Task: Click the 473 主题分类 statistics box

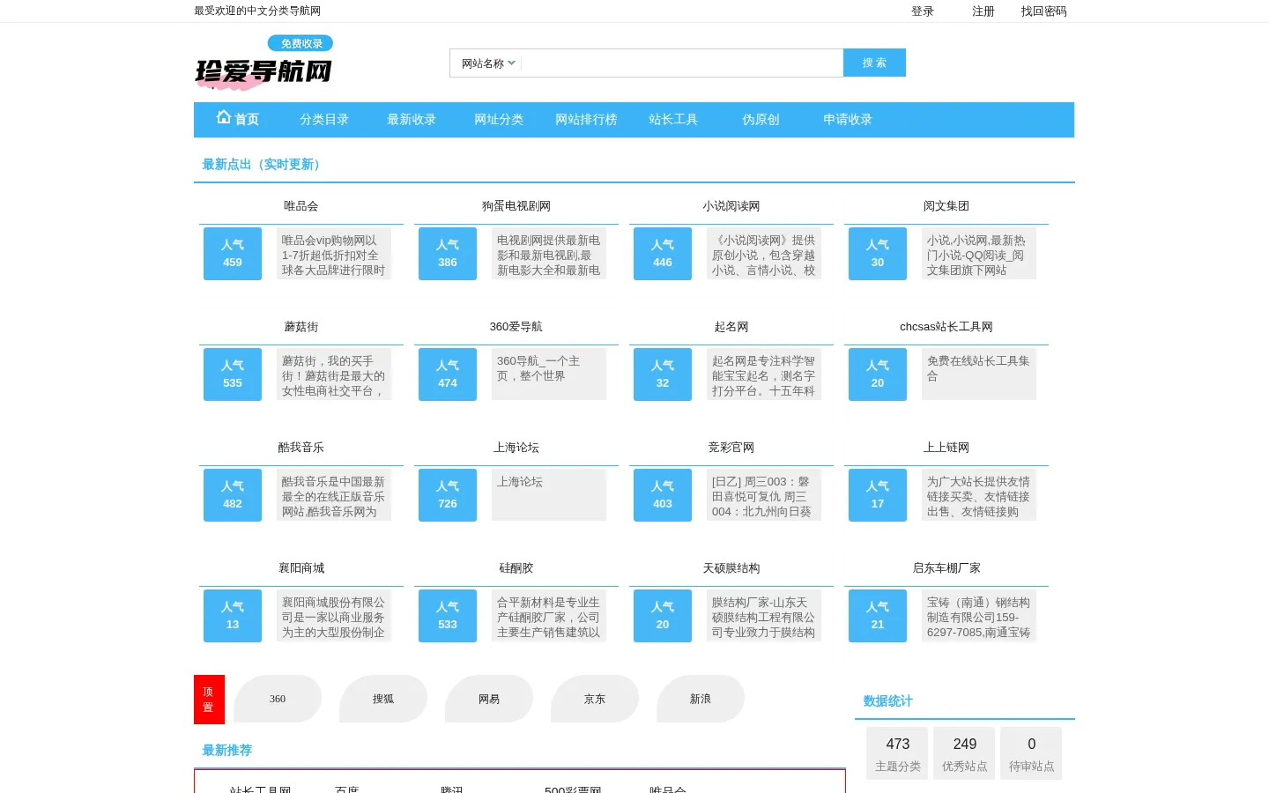Action: click(897, 753)
